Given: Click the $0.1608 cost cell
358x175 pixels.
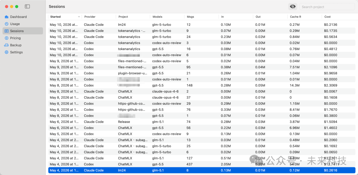Looking at the screenshot, I should pyautogui.click(x=330, y=97).
